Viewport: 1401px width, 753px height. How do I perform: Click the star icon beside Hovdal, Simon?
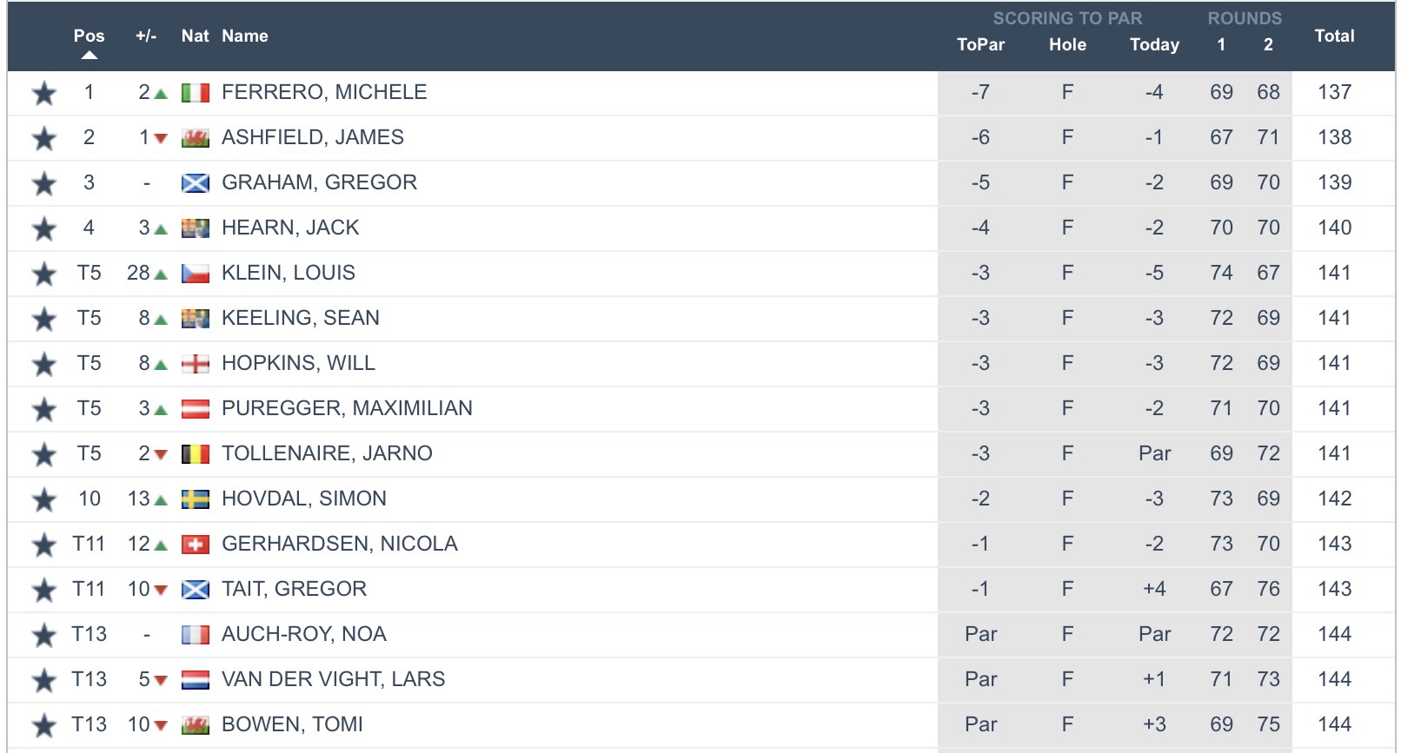coord(43,499)
